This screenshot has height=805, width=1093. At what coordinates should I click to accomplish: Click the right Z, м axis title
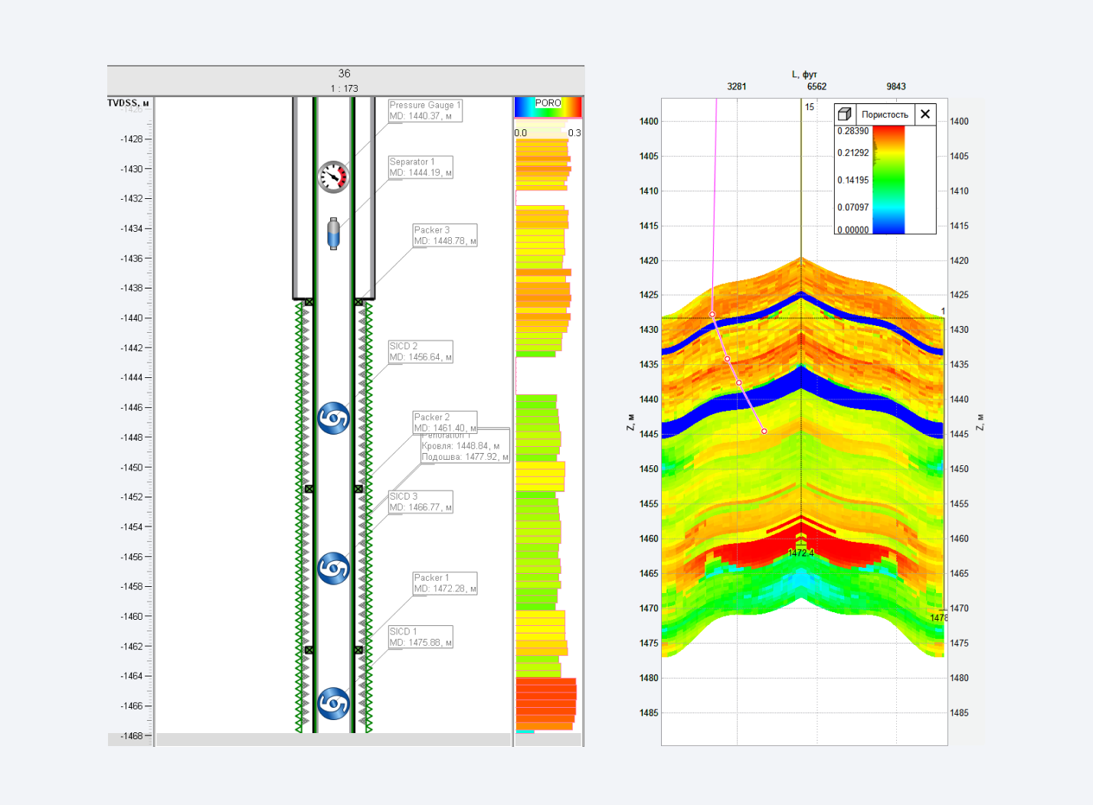pyautogui.click(x=980, y=422)
